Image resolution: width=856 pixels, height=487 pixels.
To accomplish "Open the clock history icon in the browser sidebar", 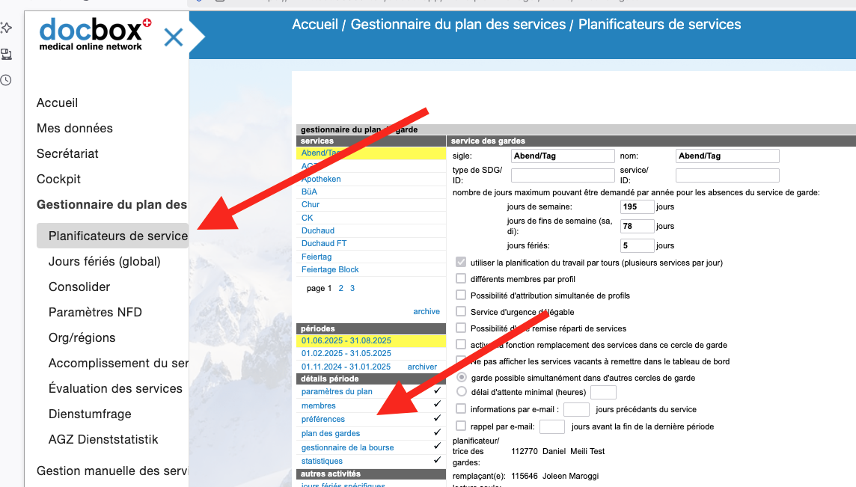I will [7, 80].
